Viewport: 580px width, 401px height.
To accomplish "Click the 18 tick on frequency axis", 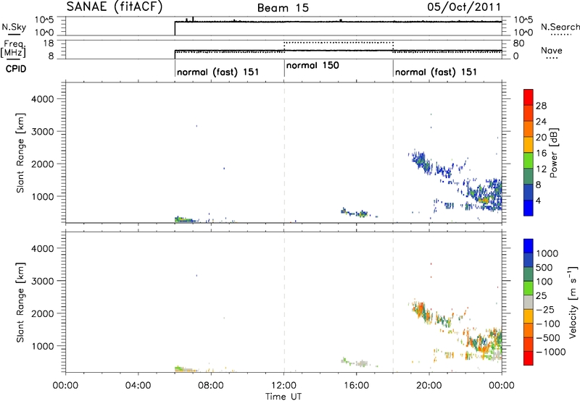I will (49, 43).
